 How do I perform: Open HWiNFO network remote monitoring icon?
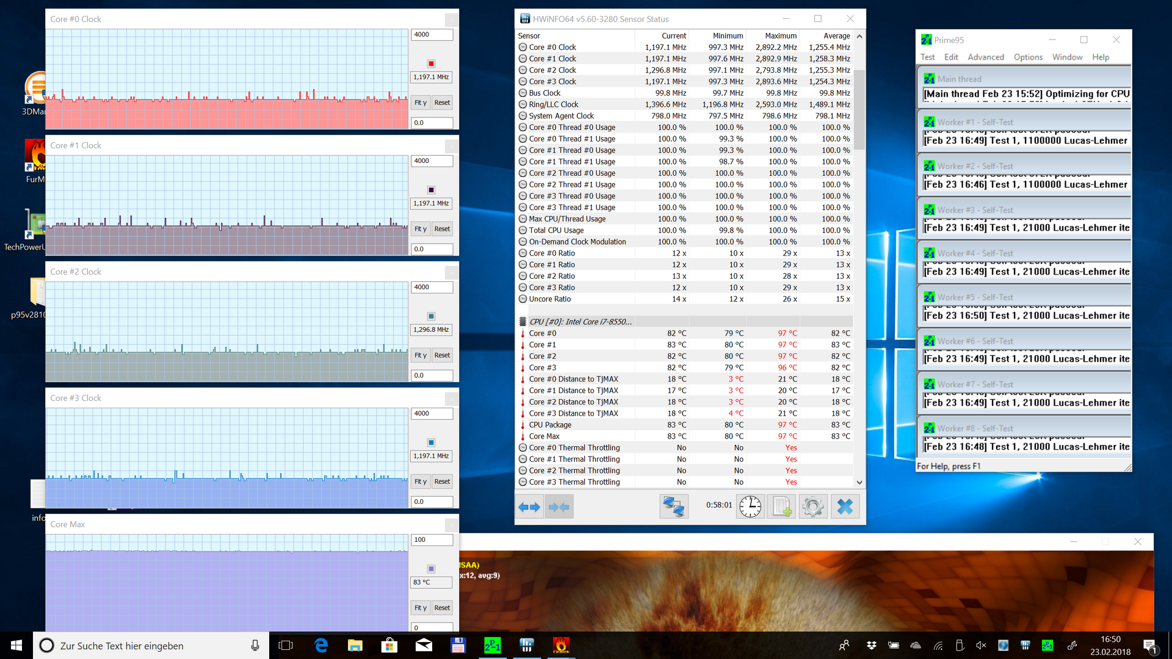pos(673,506)
